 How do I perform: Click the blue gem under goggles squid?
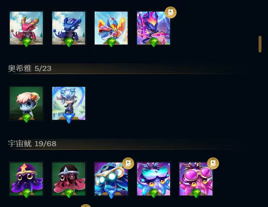111,193
